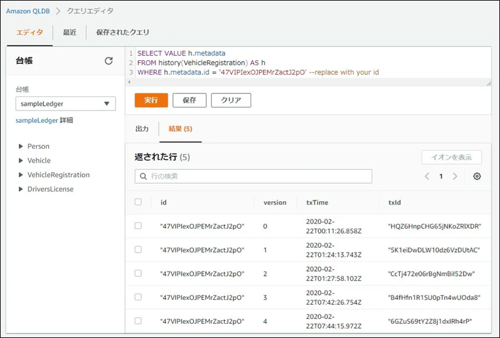Image resolution: width=500 pixels, height=338 pixels.
Task: Click the id cell in version 0 row
Action: (202, 226)
